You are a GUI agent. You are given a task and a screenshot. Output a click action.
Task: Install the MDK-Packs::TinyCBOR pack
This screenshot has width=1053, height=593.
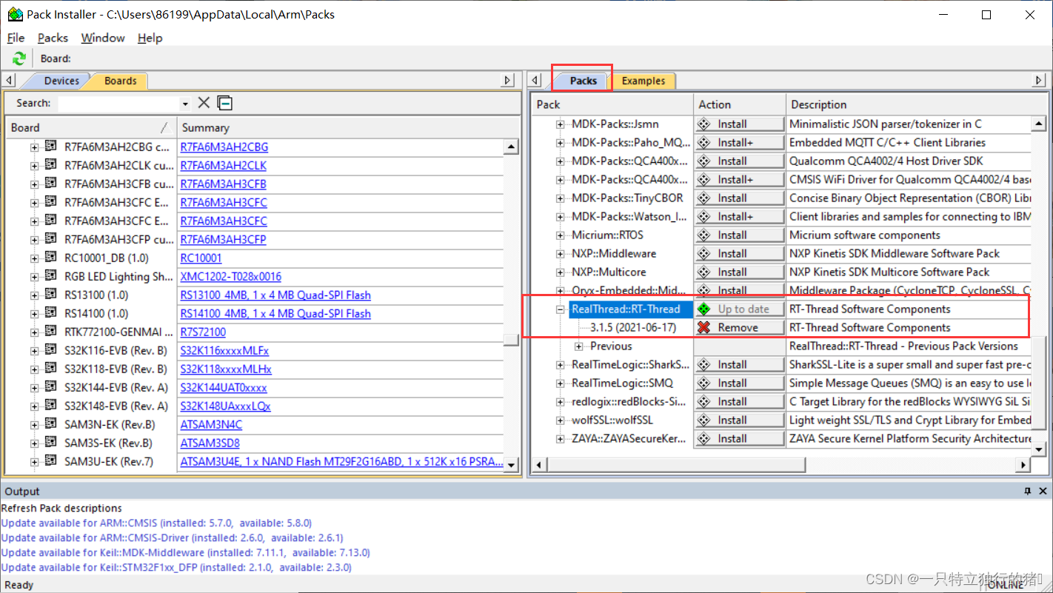(x=739, y=198)
